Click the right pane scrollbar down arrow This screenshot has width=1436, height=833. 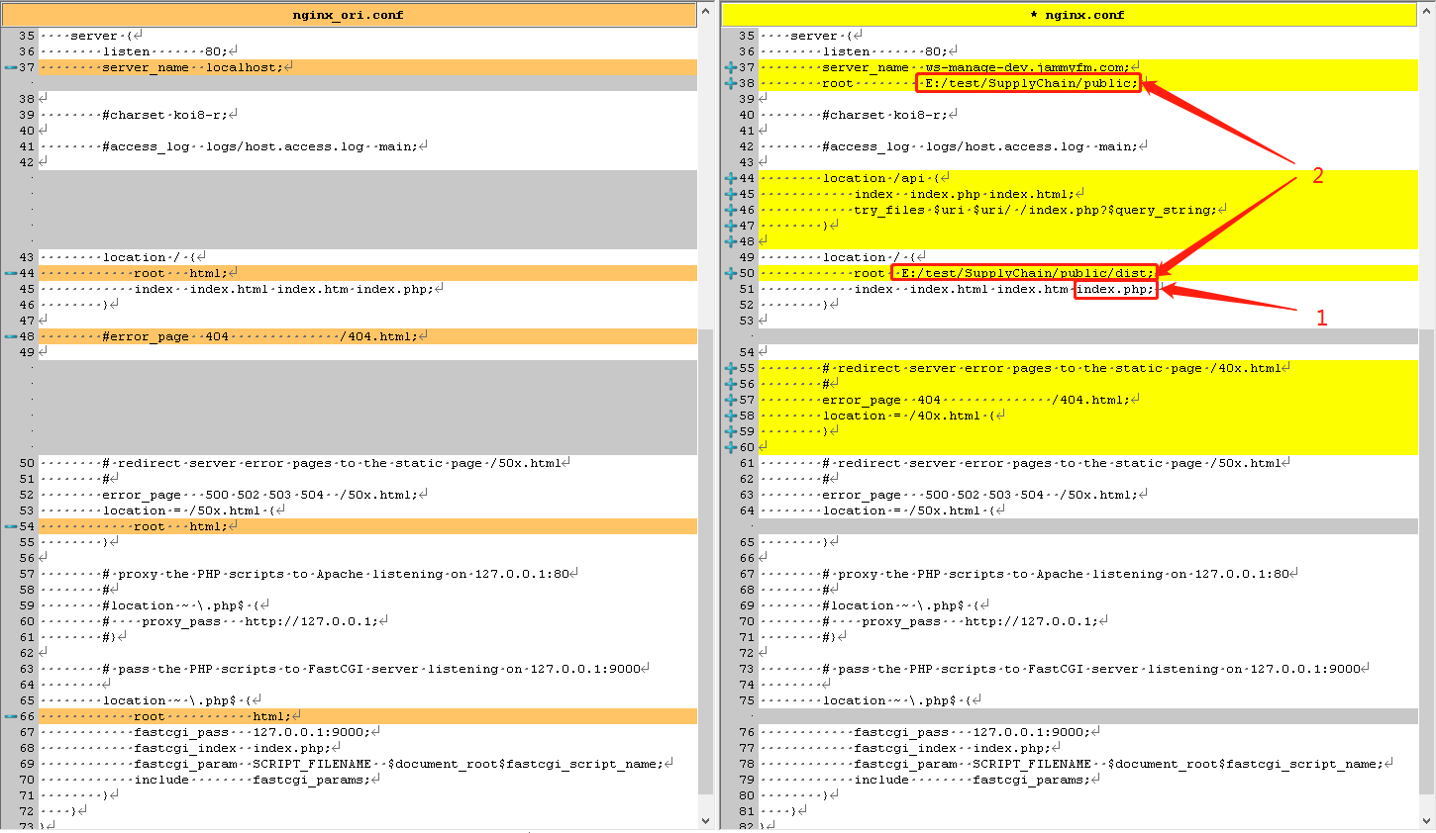click(1426, 821)
